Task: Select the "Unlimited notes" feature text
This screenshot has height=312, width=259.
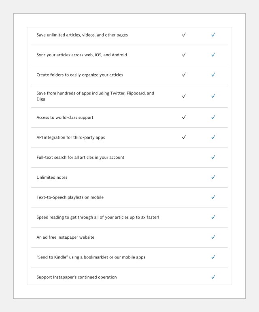Action: [x=52, y=177]
